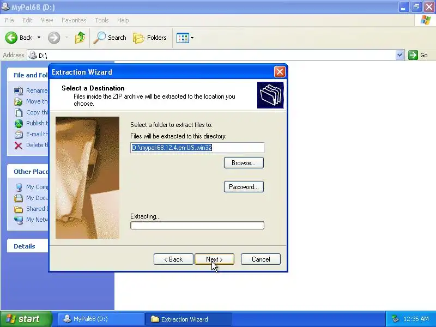Click the File and Folder Tasks header
This screenshot has height=327, width=436.
point(28,75)
